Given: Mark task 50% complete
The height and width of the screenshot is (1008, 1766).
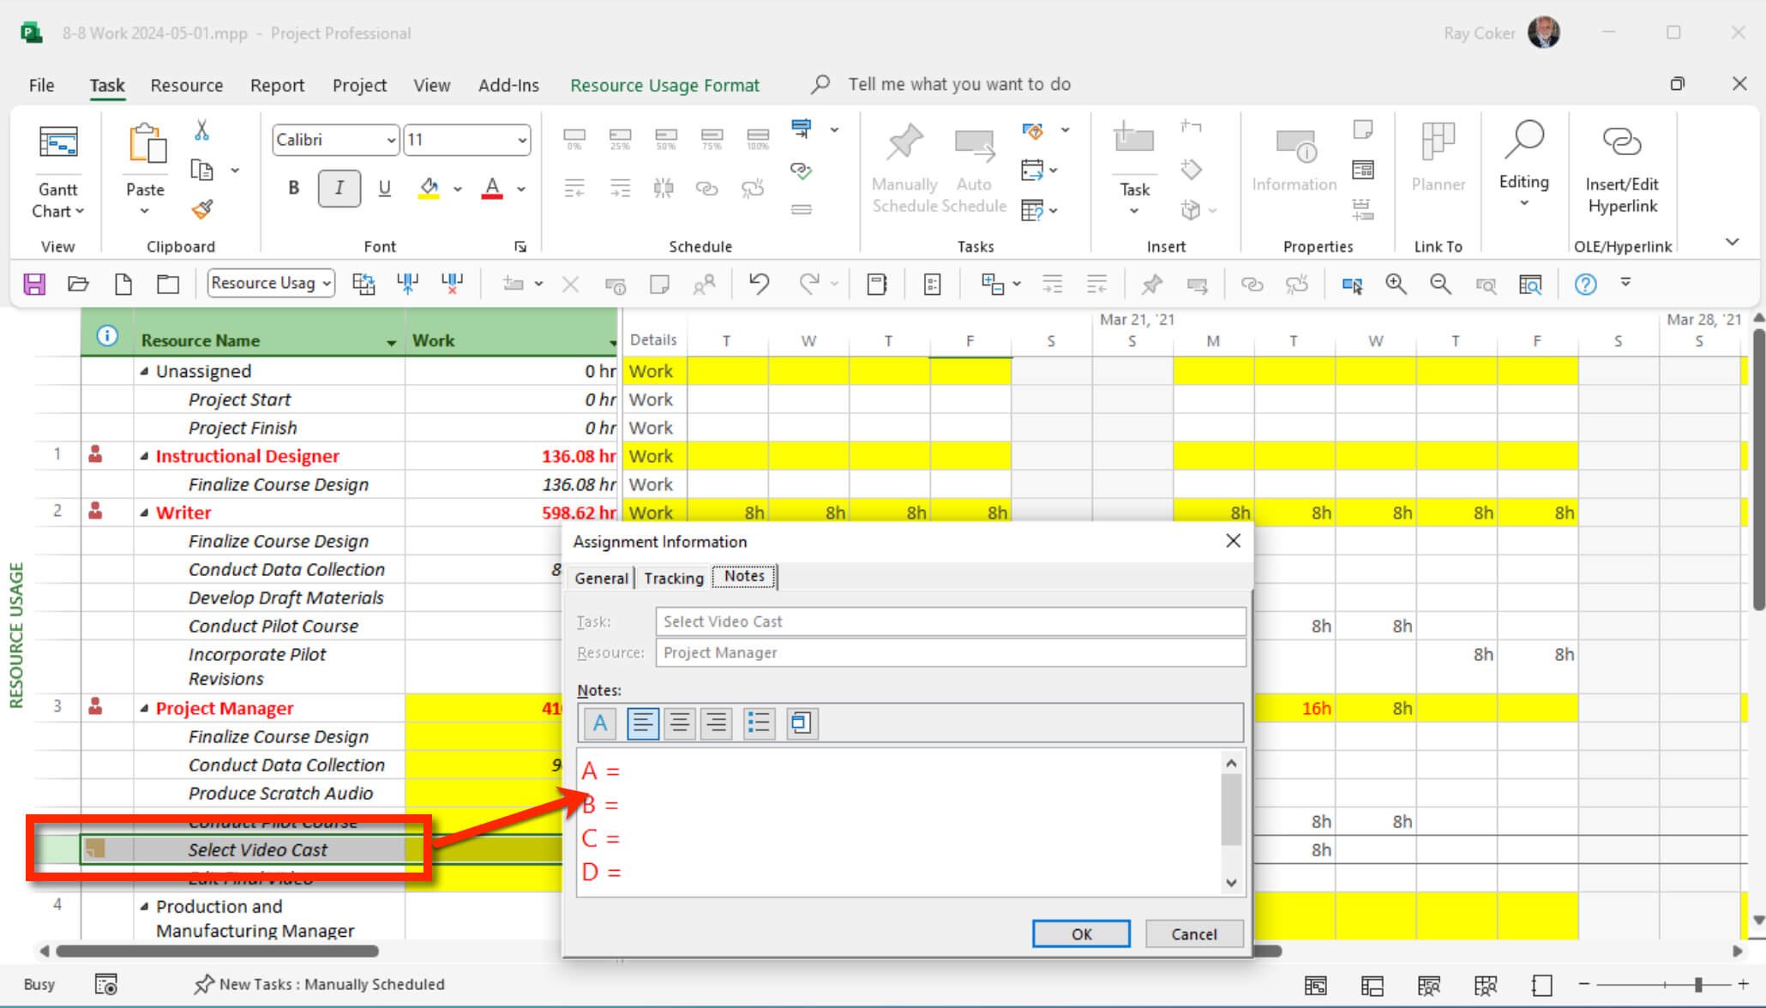Looking at the screenshot, I should pyautogui.click(x=666, y=139).
